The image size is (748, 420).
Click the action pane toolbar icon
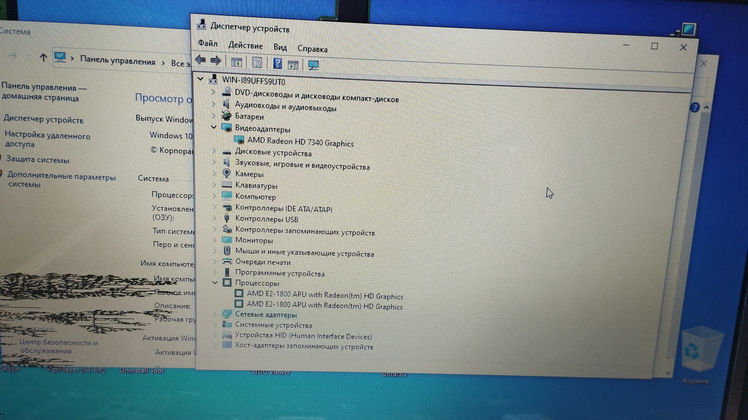[293, 64]
